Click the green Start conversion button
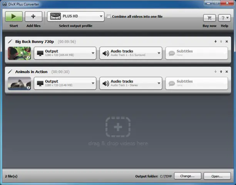236x185 pixels. (x=13, y=17)
